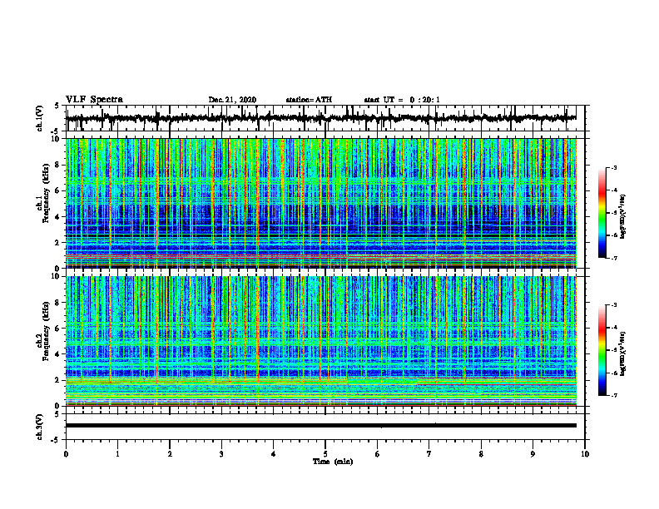Click the time axis tick label '5'

(325, 454)
